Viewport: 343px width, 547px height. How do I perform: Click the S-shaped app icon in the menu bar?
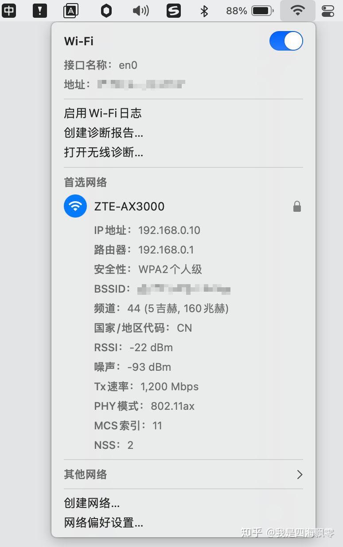click(174, 11)
